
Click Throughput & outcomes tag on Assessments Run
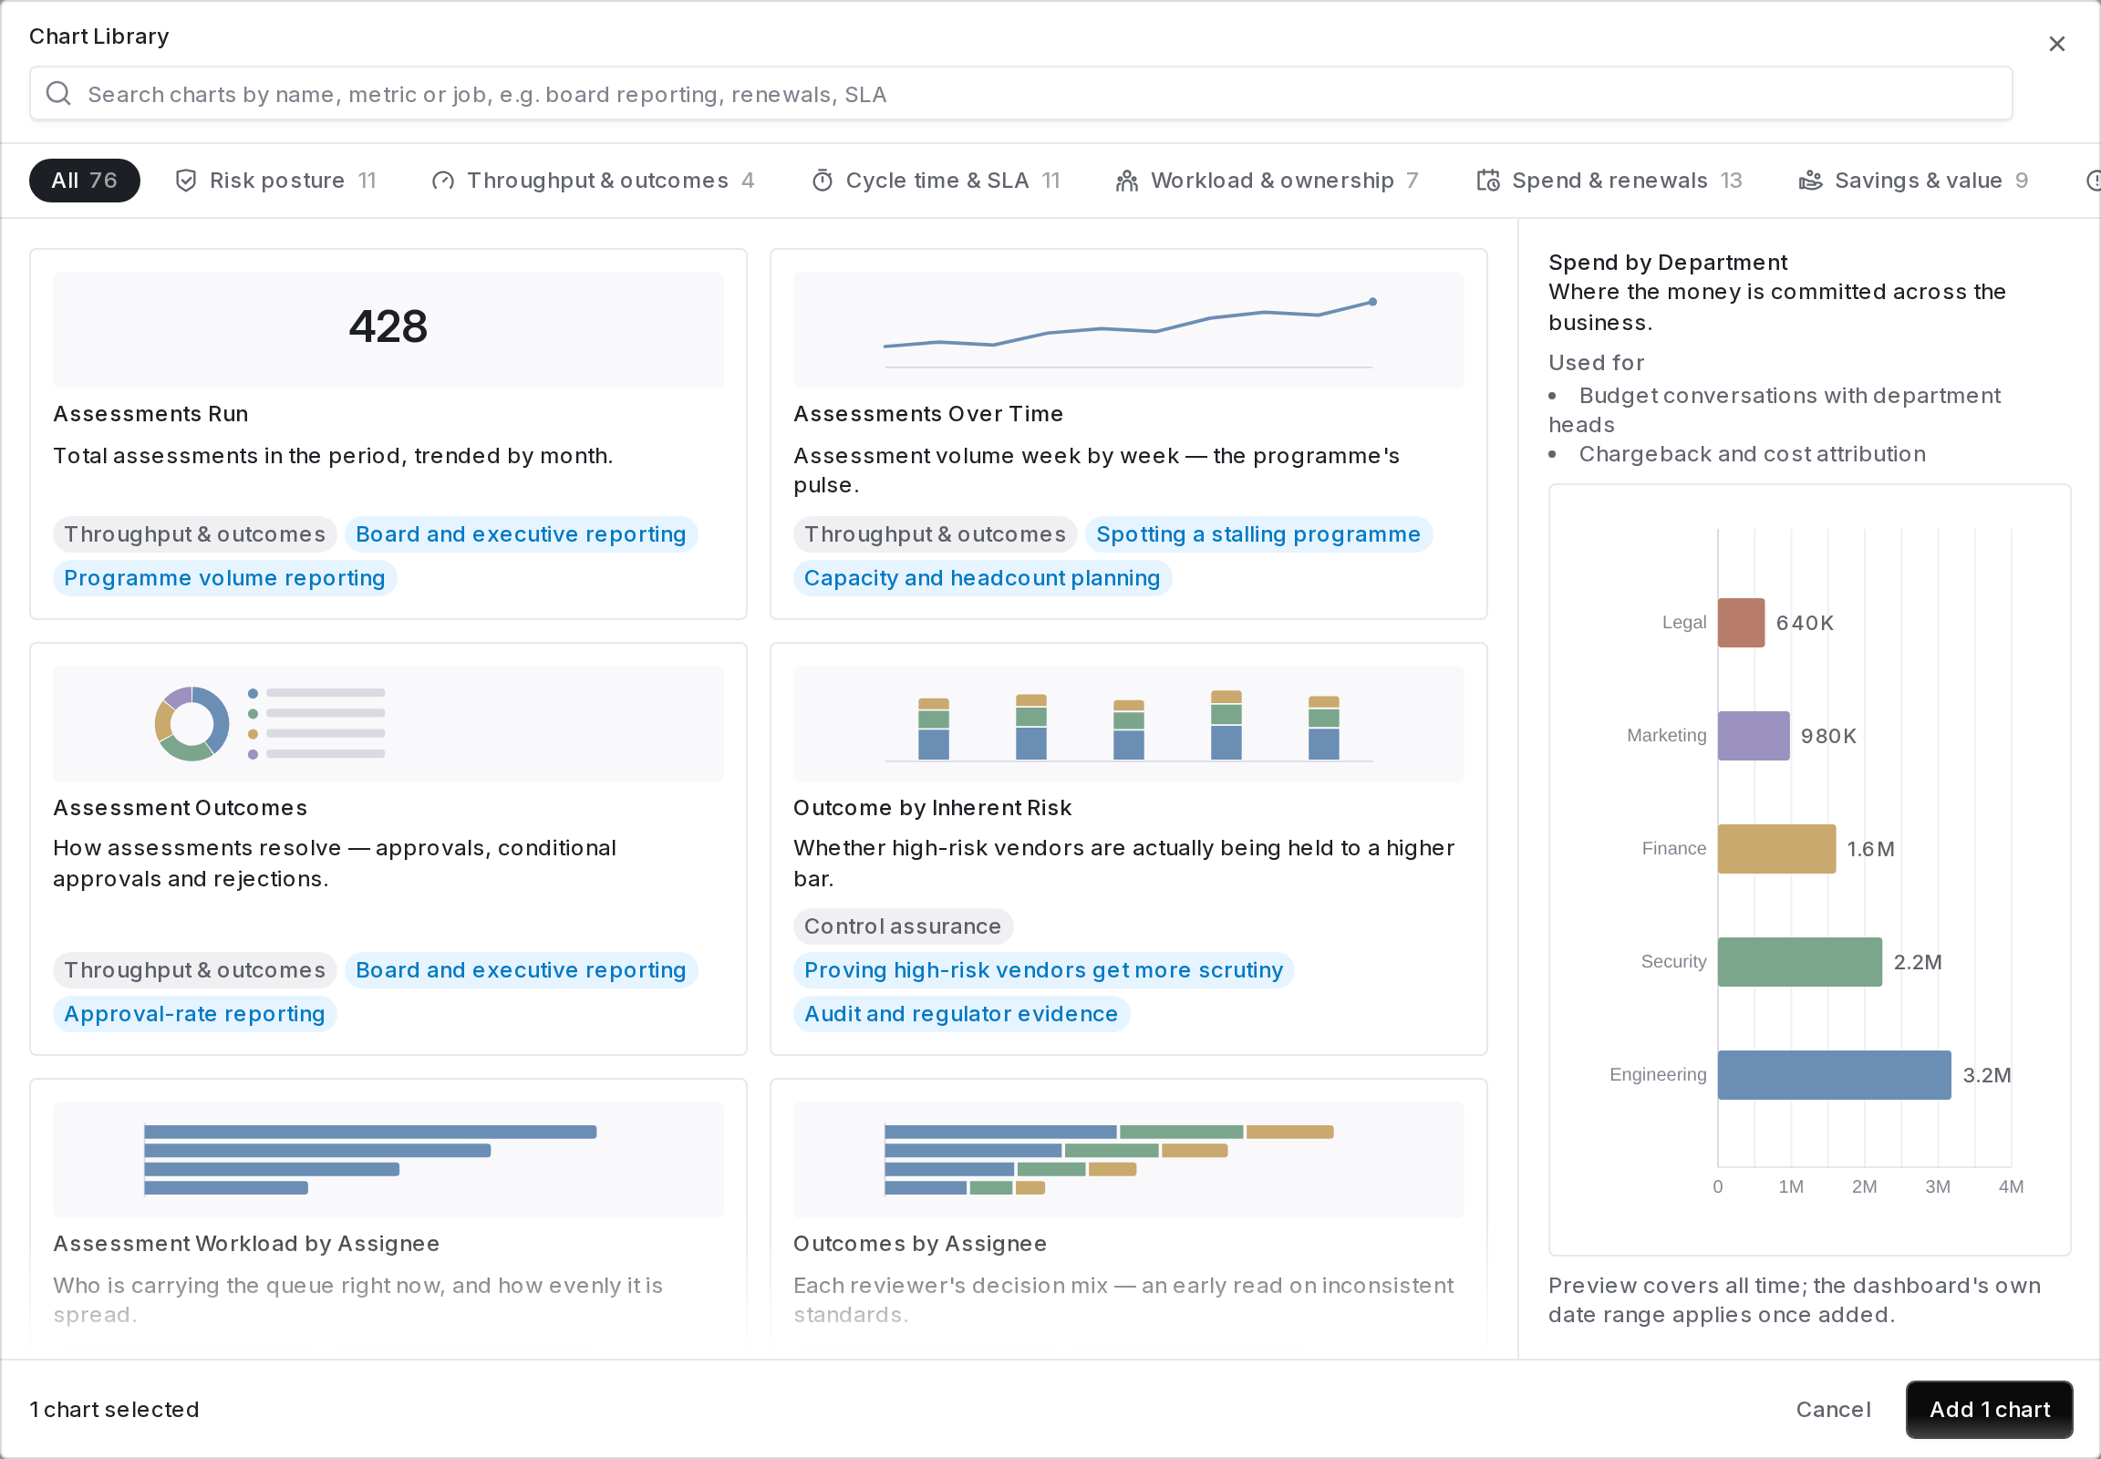click(195, 533)
